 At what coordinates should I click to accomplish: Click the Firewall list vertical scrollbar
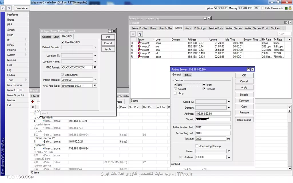tap(290, 140)
